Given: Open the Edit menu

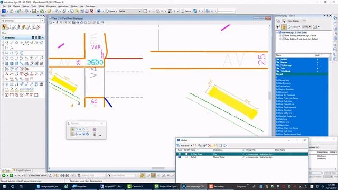Looking at the screenshot, I should coord(10,6).
